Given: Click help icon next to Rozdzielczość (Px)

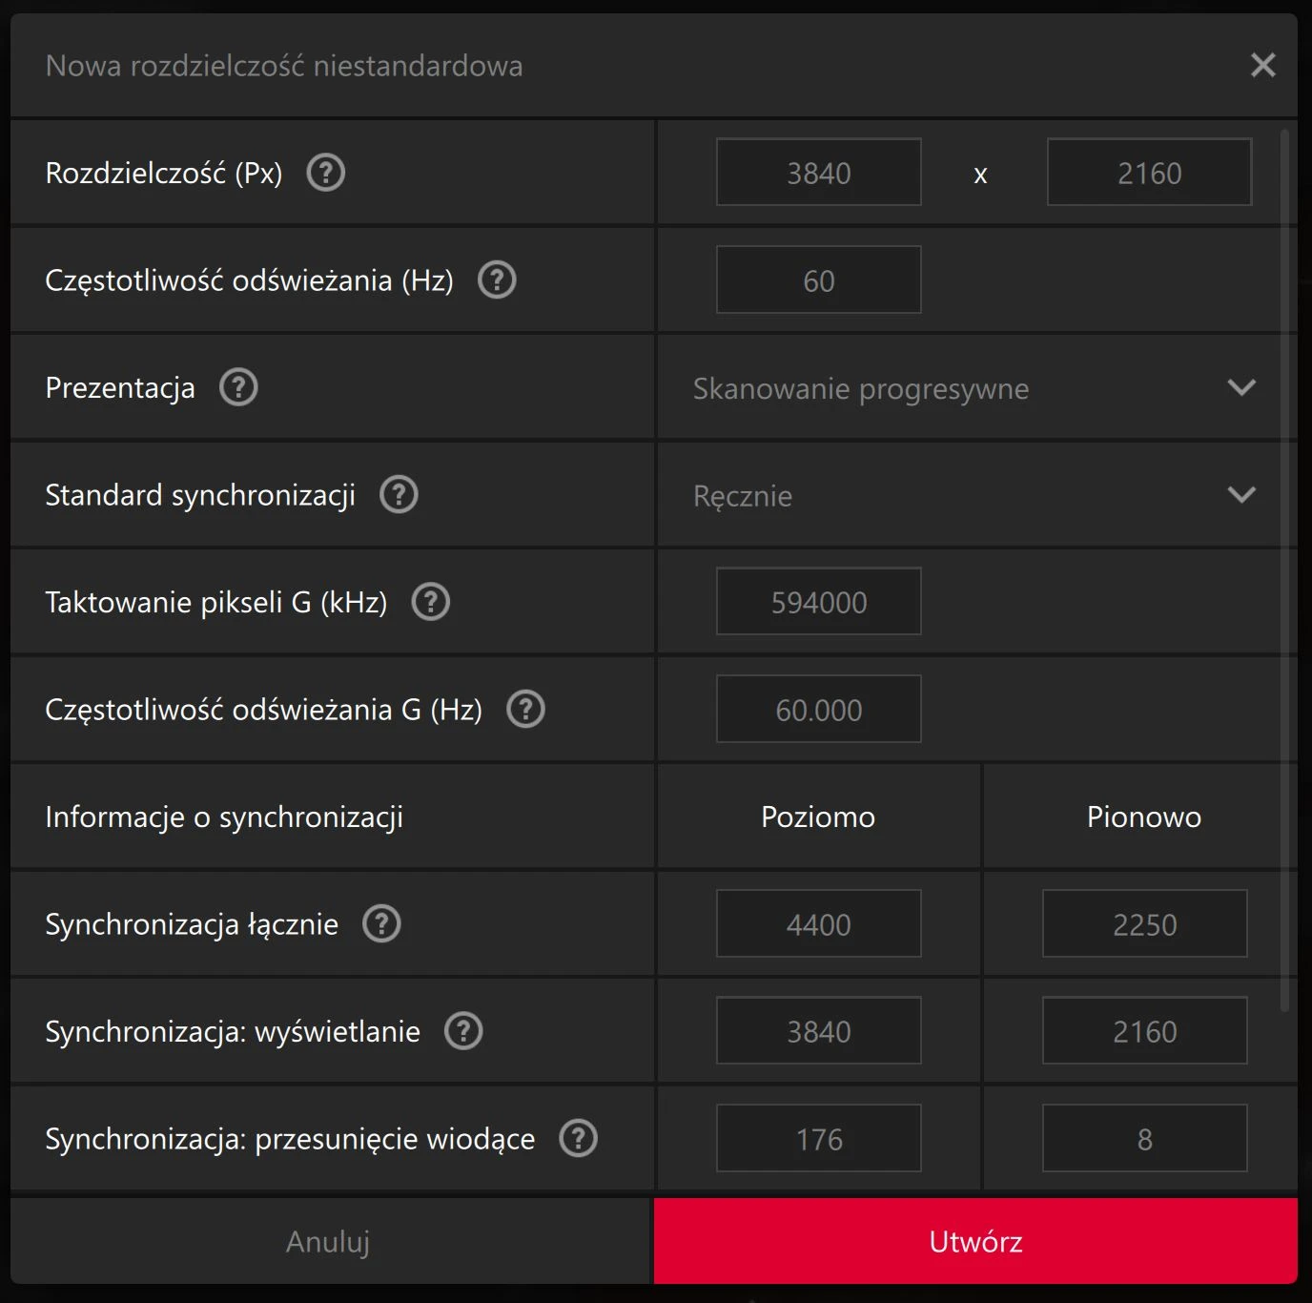Looking at the screenshot, I should coord(326,173).
